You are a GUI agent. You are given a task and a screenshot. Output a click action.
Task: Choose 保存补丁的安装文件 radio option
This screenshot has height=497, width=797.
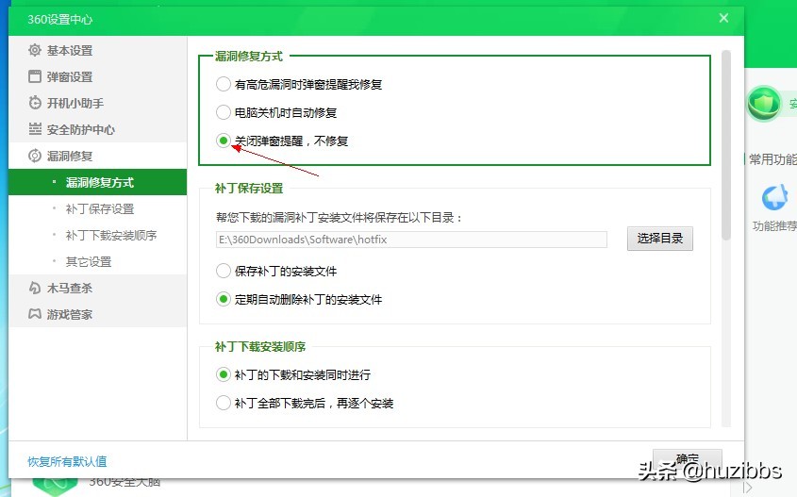point(224,271)
